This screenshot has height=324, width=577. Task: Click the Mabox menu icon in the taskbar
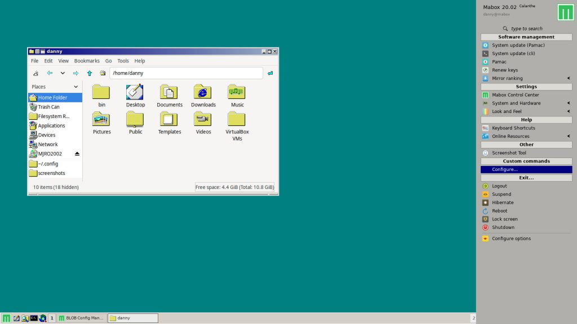[x=6, y=318]
